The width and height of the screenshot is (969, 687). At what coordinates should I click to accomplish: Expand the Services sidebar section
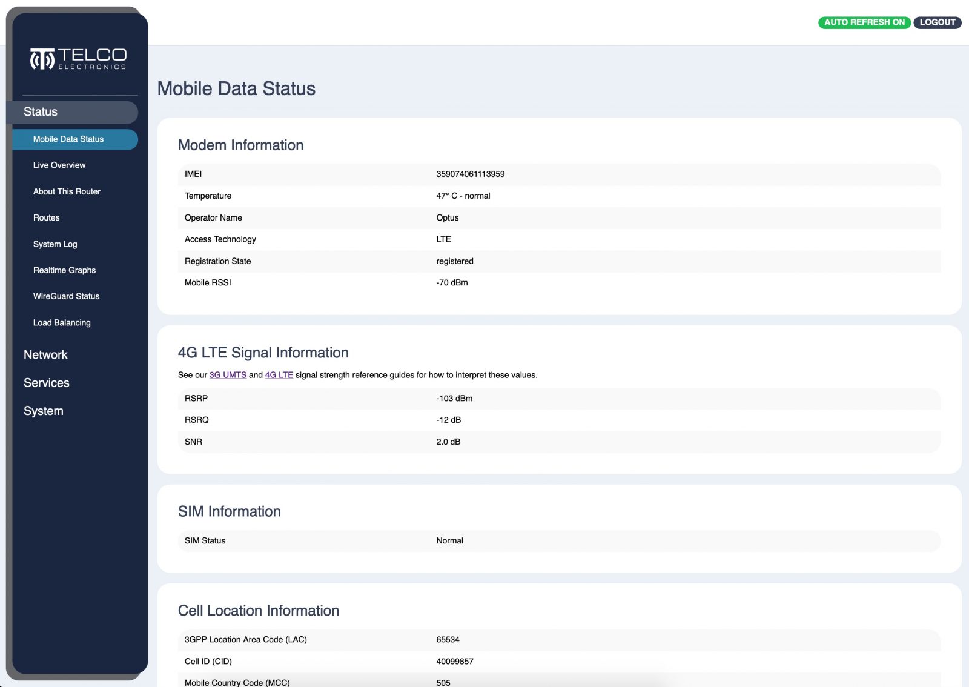click(x=47, y=383)
